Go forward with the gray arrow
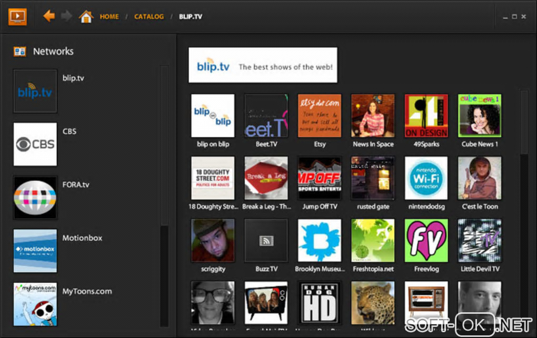Image resolution: width=537 pixels, height=338 pixels. coord(66,16)
